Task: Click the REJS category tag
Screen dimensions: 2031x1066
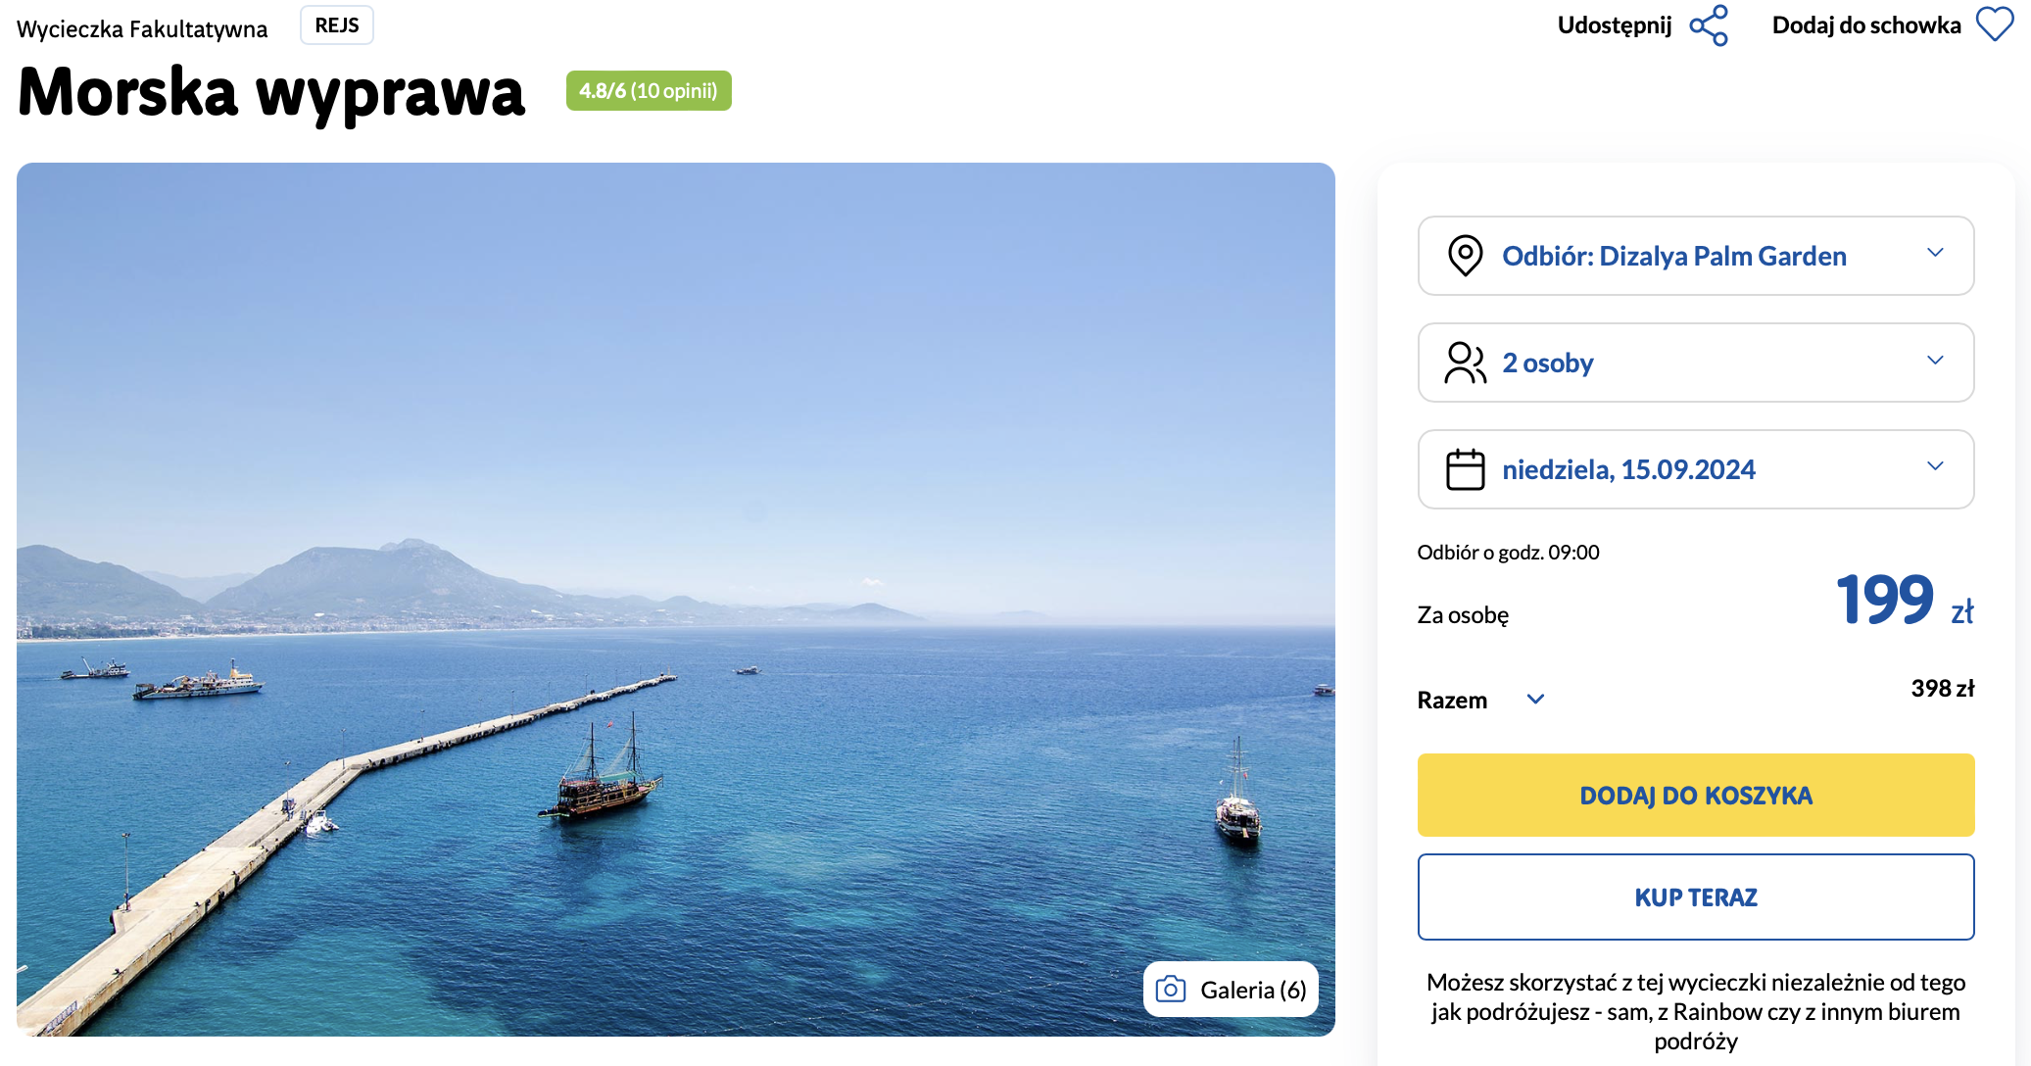Action: click(x=337, y=25)
